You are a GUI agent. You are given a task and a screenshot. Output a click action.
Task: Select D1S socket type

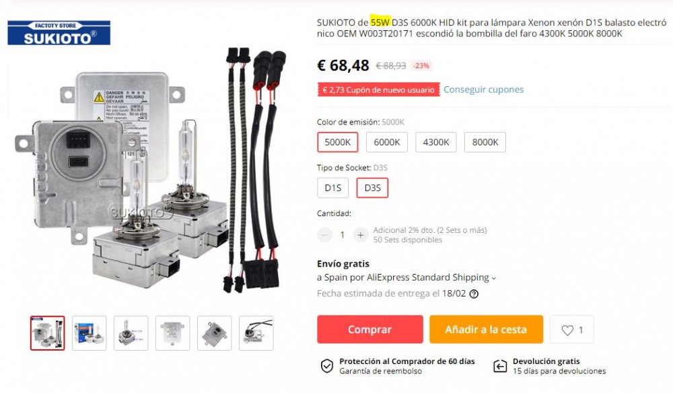pyautogui.click(x=333, y=188)
